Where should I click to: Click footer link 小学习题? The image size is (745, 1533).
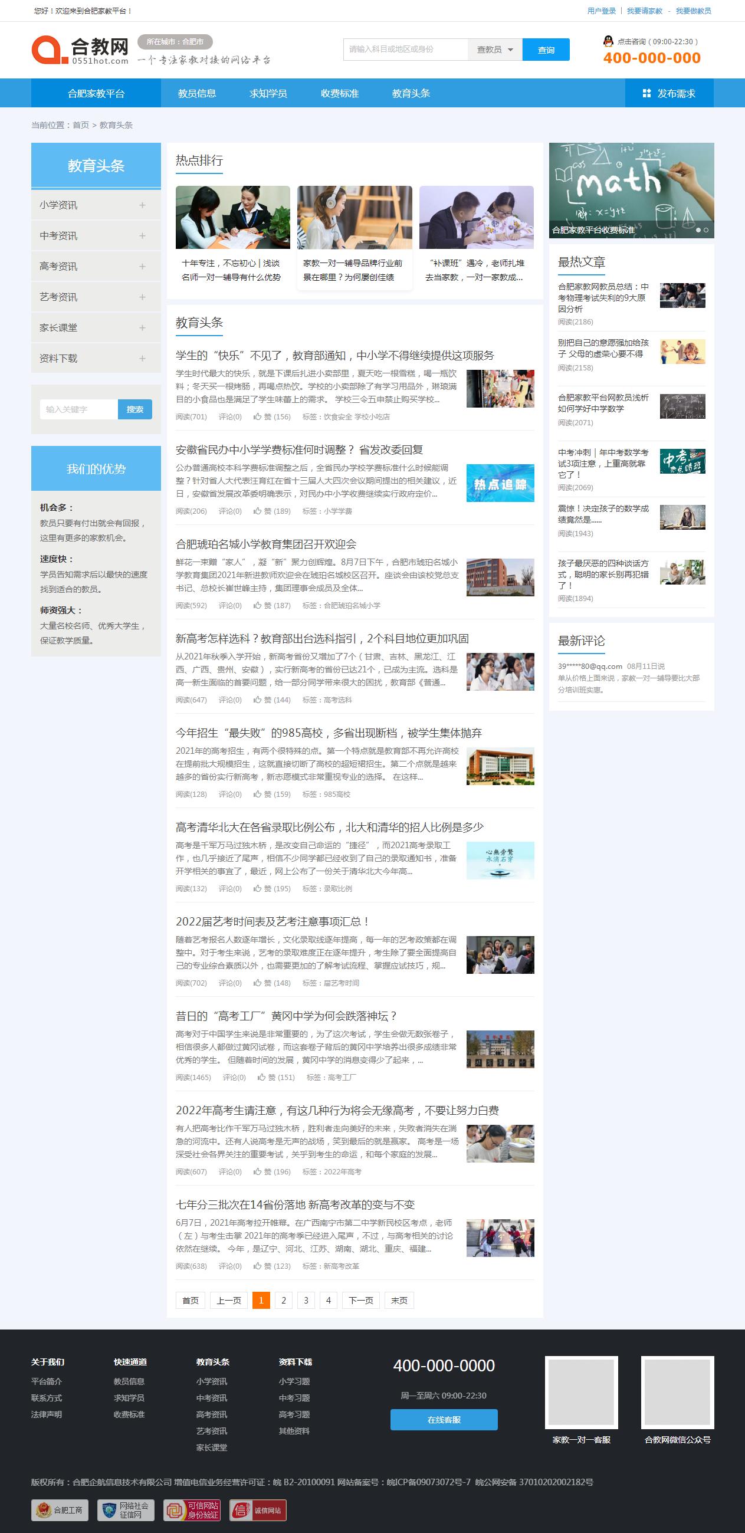click(x=294, y=1381)
